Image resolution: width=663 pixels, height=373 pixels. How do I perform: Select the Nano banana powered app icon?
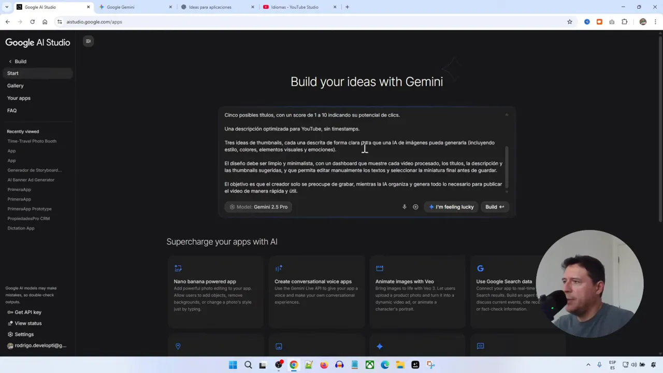(178, 268)
